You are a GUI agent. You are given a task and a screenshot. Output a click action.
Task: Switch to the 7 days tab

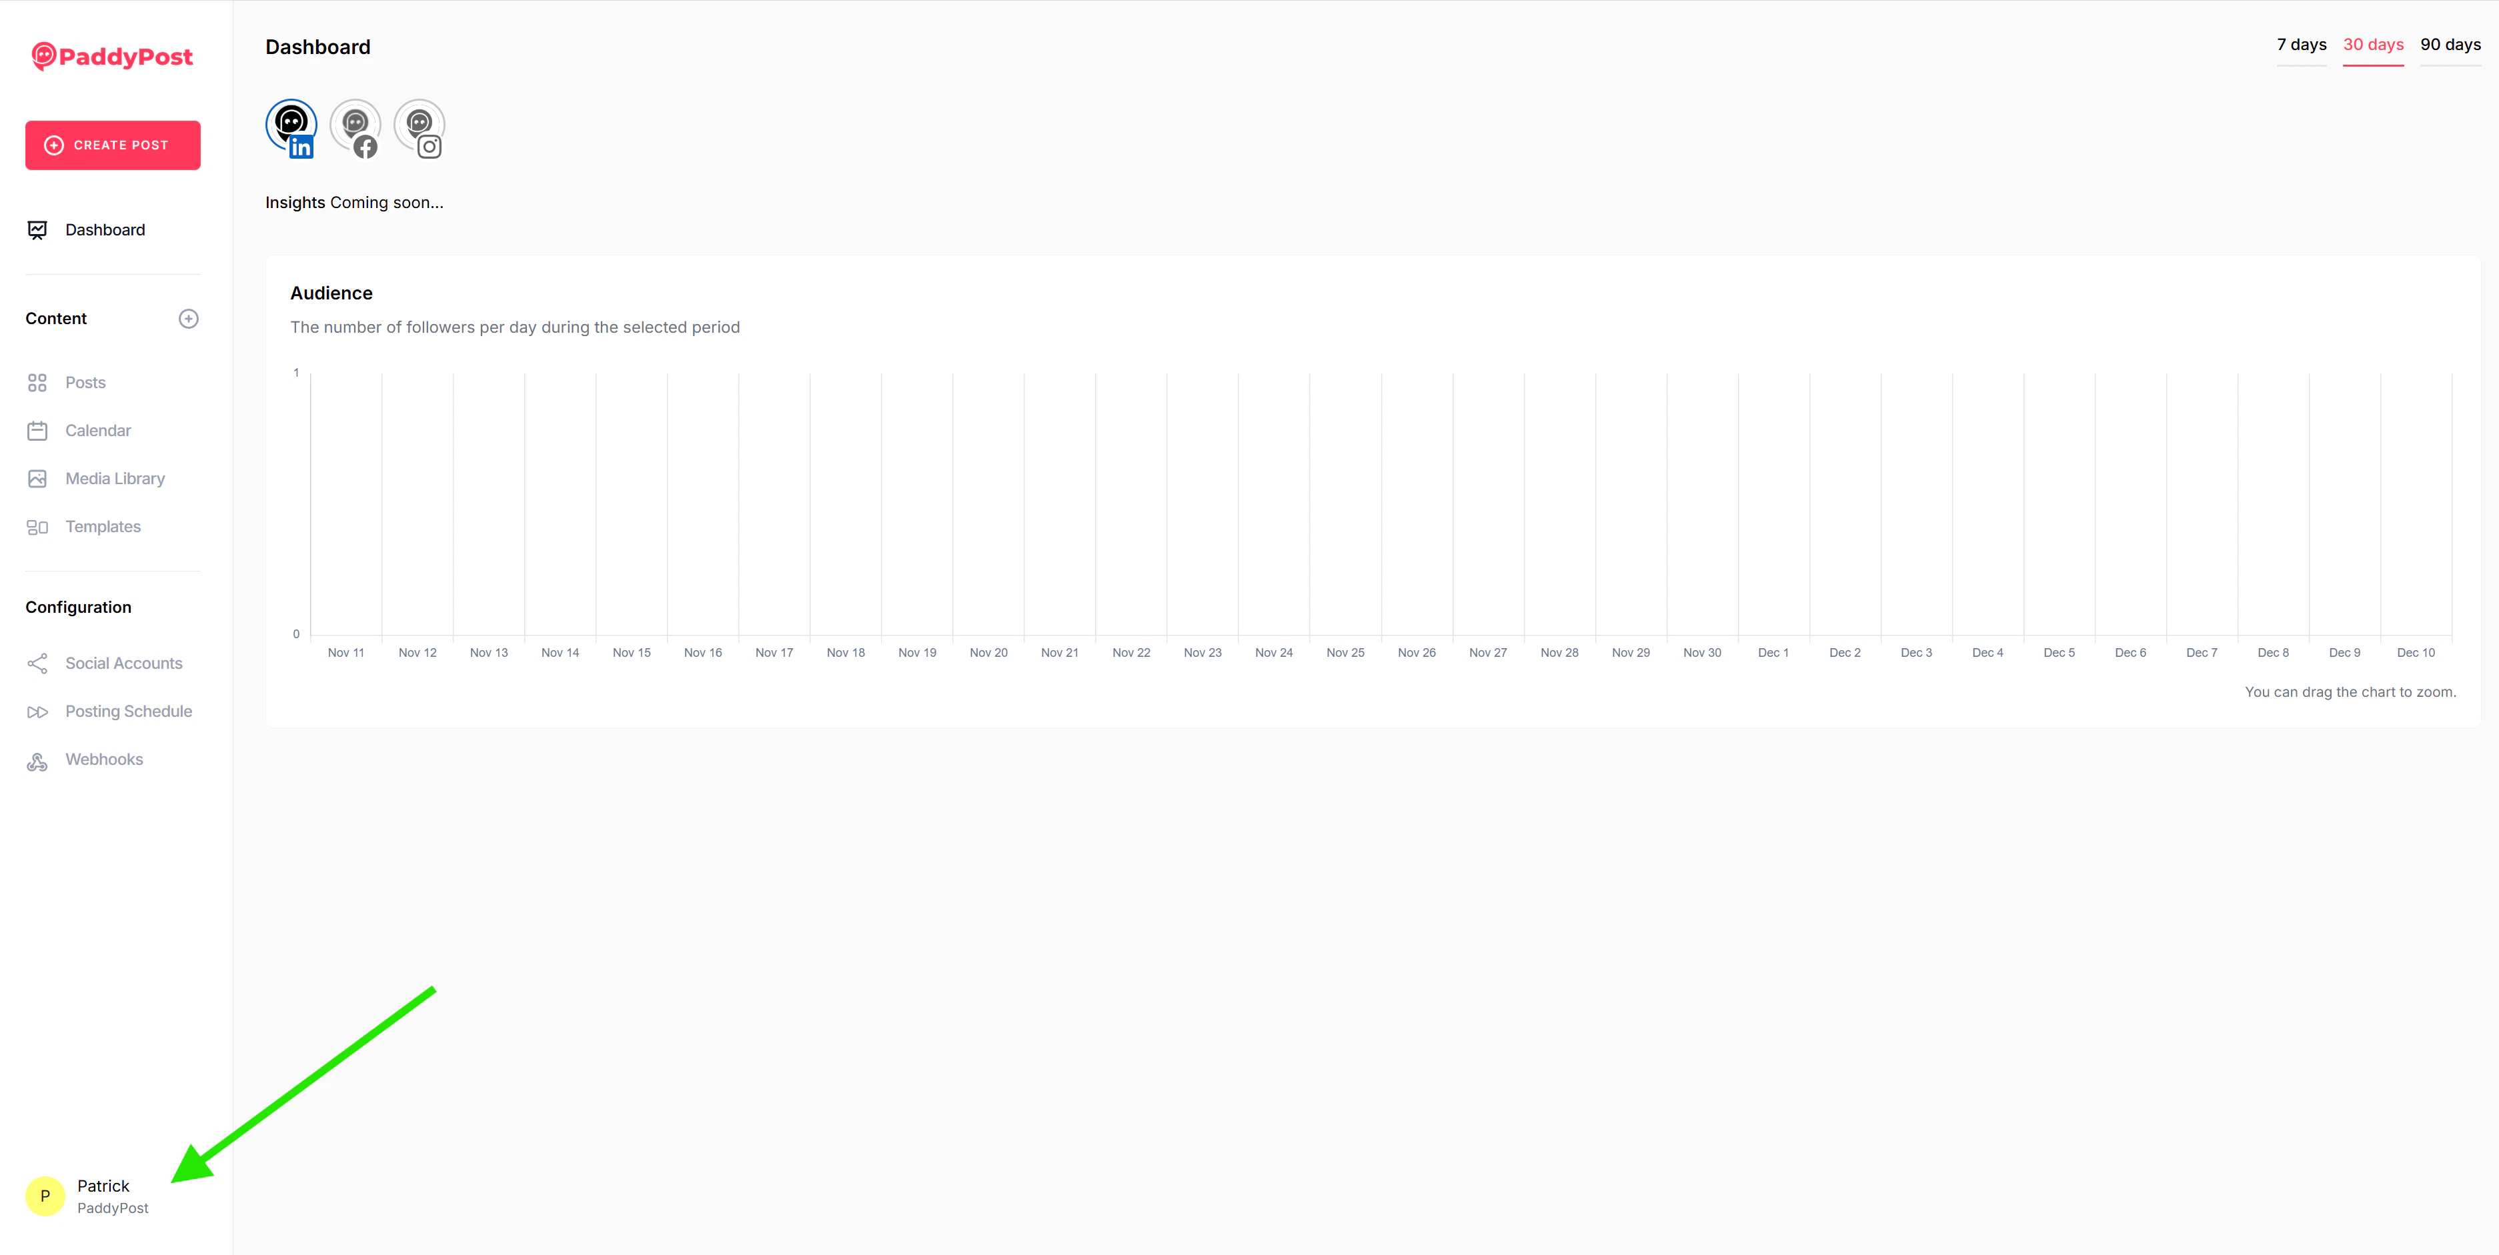[2301, 45]
